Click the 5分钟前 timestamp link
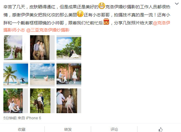 click(10, 118)
